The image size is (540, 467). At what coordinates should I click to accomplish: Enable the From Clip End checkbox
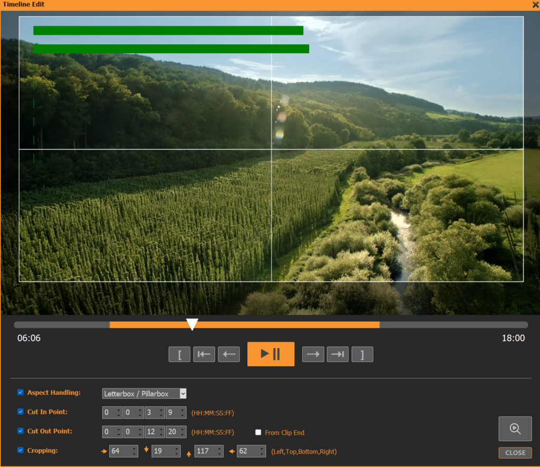258,432
